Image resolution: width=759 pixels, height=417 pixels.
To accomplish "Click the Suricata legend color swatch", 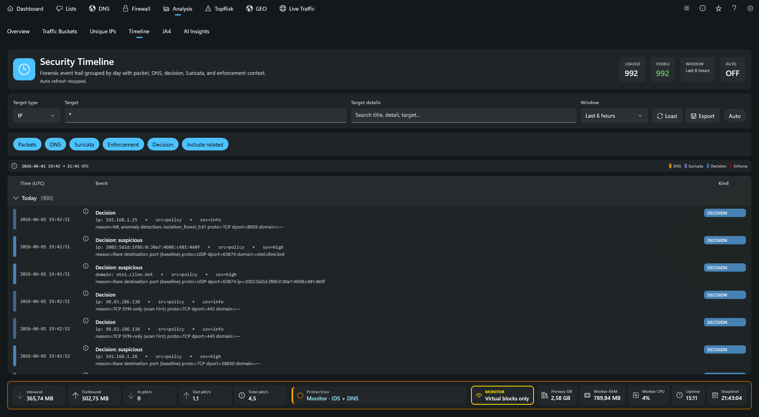I will click(x=686, y=166).
